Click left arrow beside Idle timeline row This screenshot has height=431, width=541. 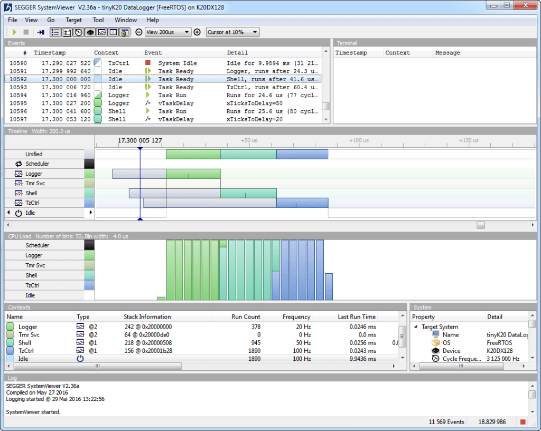pyautogui.click(x=8, y=213)
